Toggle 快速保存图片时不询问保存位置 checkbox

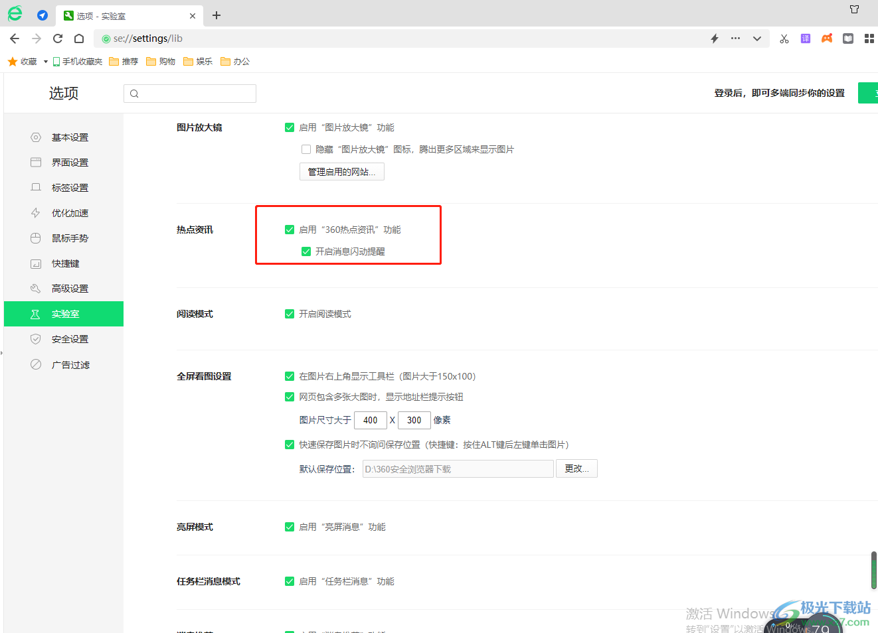point(290,445)
